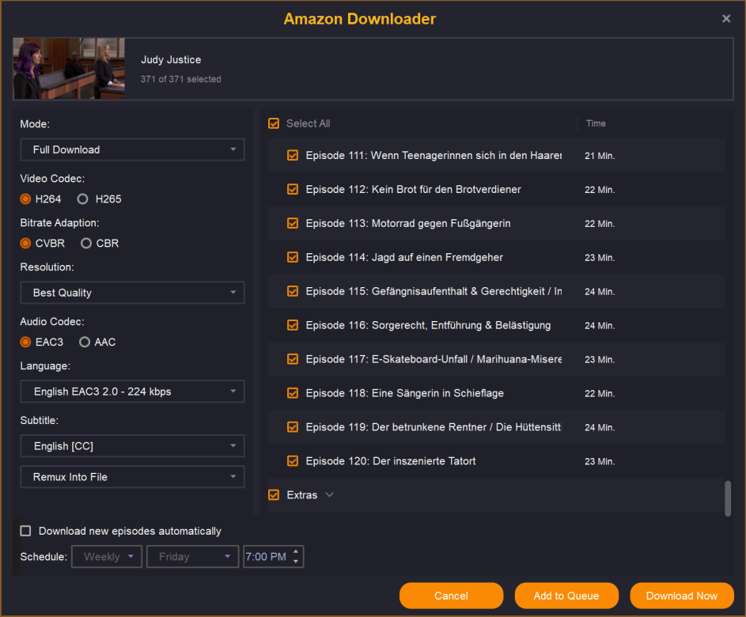Viewport: 746px width, 617px height.
Task: Open the Resolution dropdown set to Best Quality
Action: coord(132,293)
